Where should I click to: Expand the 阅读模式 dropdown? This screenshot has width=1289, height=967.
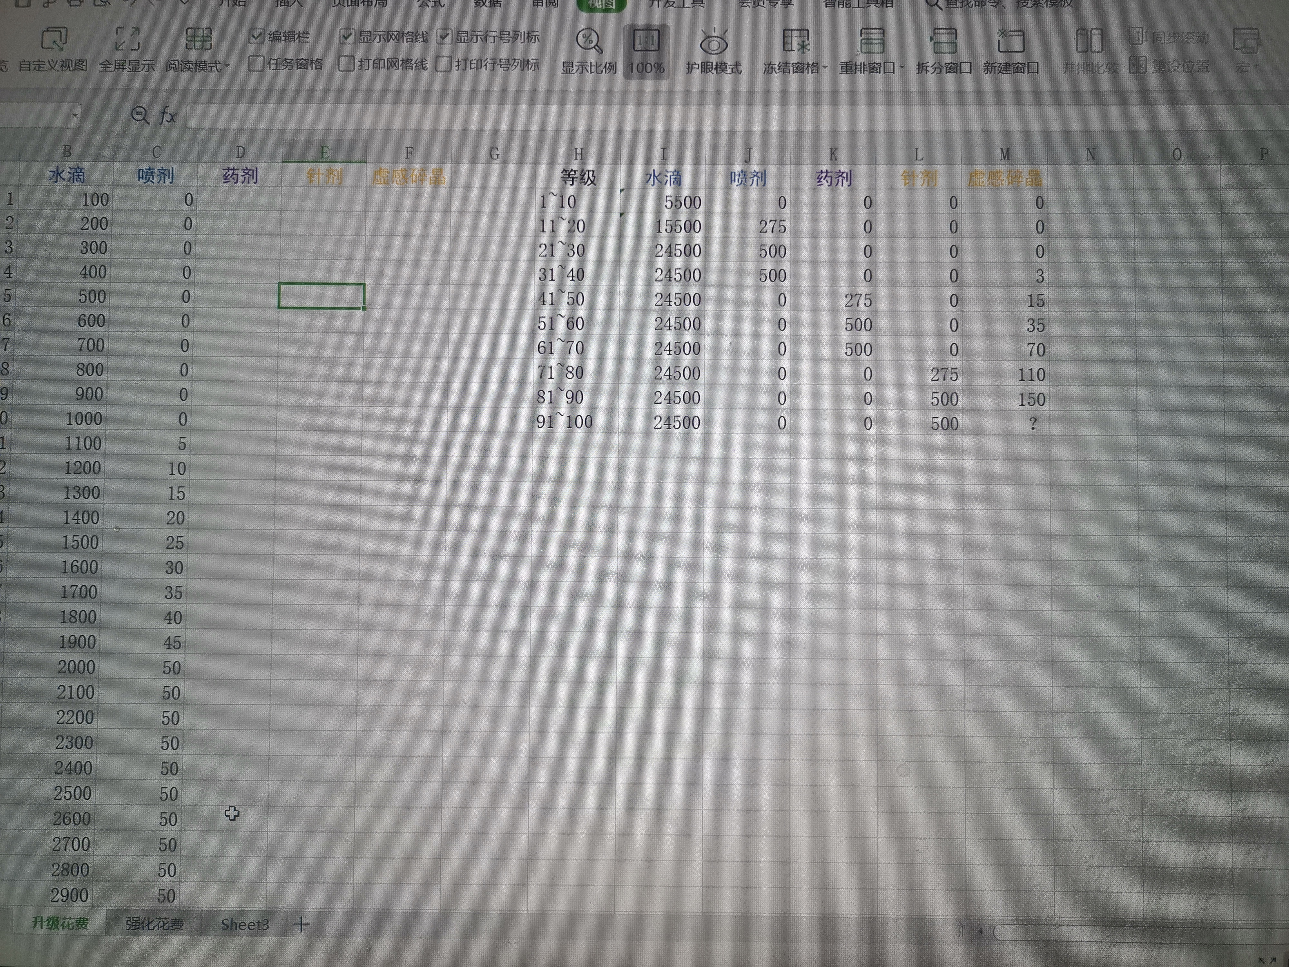pos(227,66)
